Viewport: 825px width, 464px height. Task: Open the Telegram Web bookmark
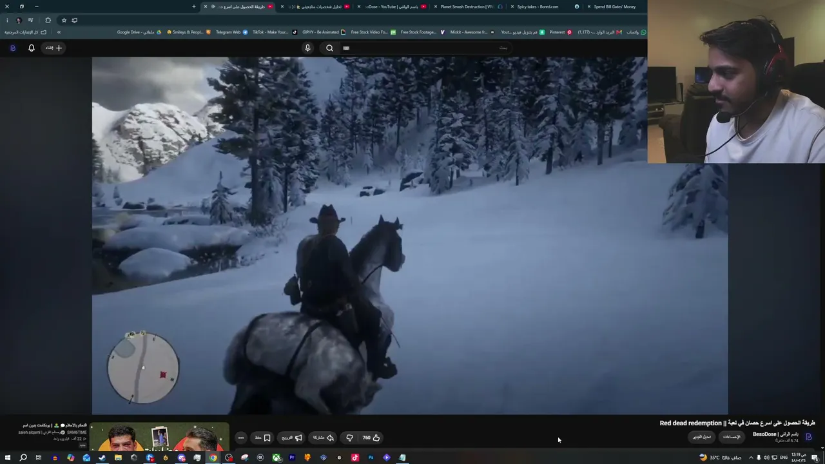click(231, 32)
